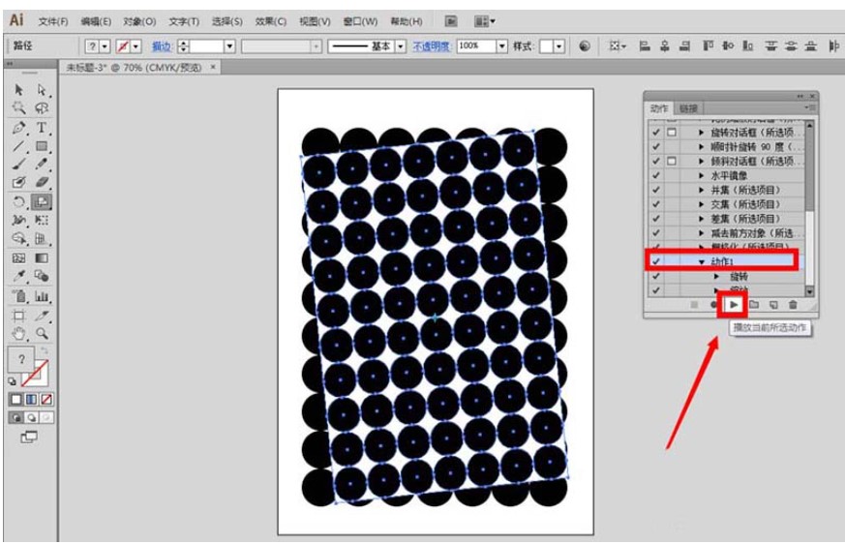The height and width of the screenshot is (544, 845).
Task: Select the Type tool in toolbox
Action: [x=42, y=128]
